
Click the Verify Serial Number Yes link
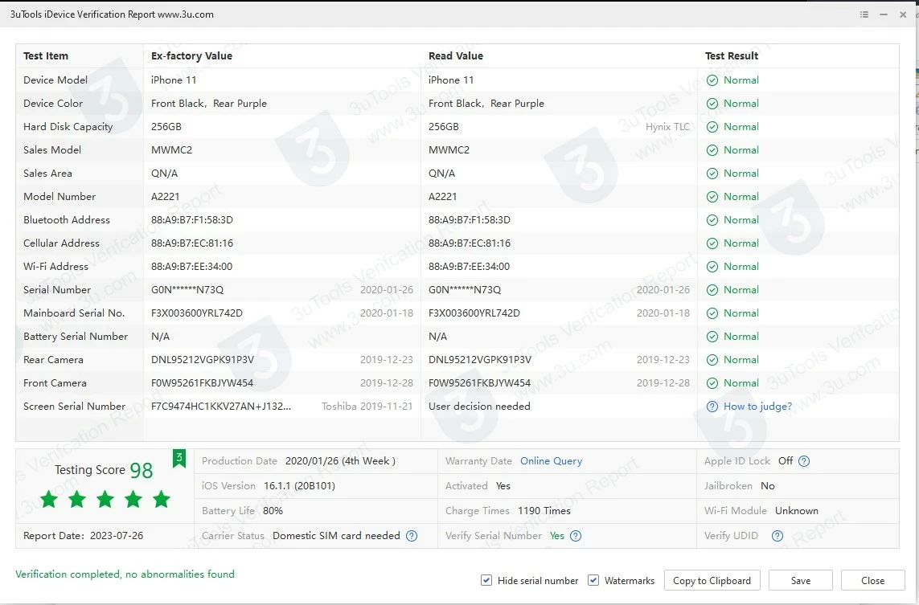[x=557, y=536]
